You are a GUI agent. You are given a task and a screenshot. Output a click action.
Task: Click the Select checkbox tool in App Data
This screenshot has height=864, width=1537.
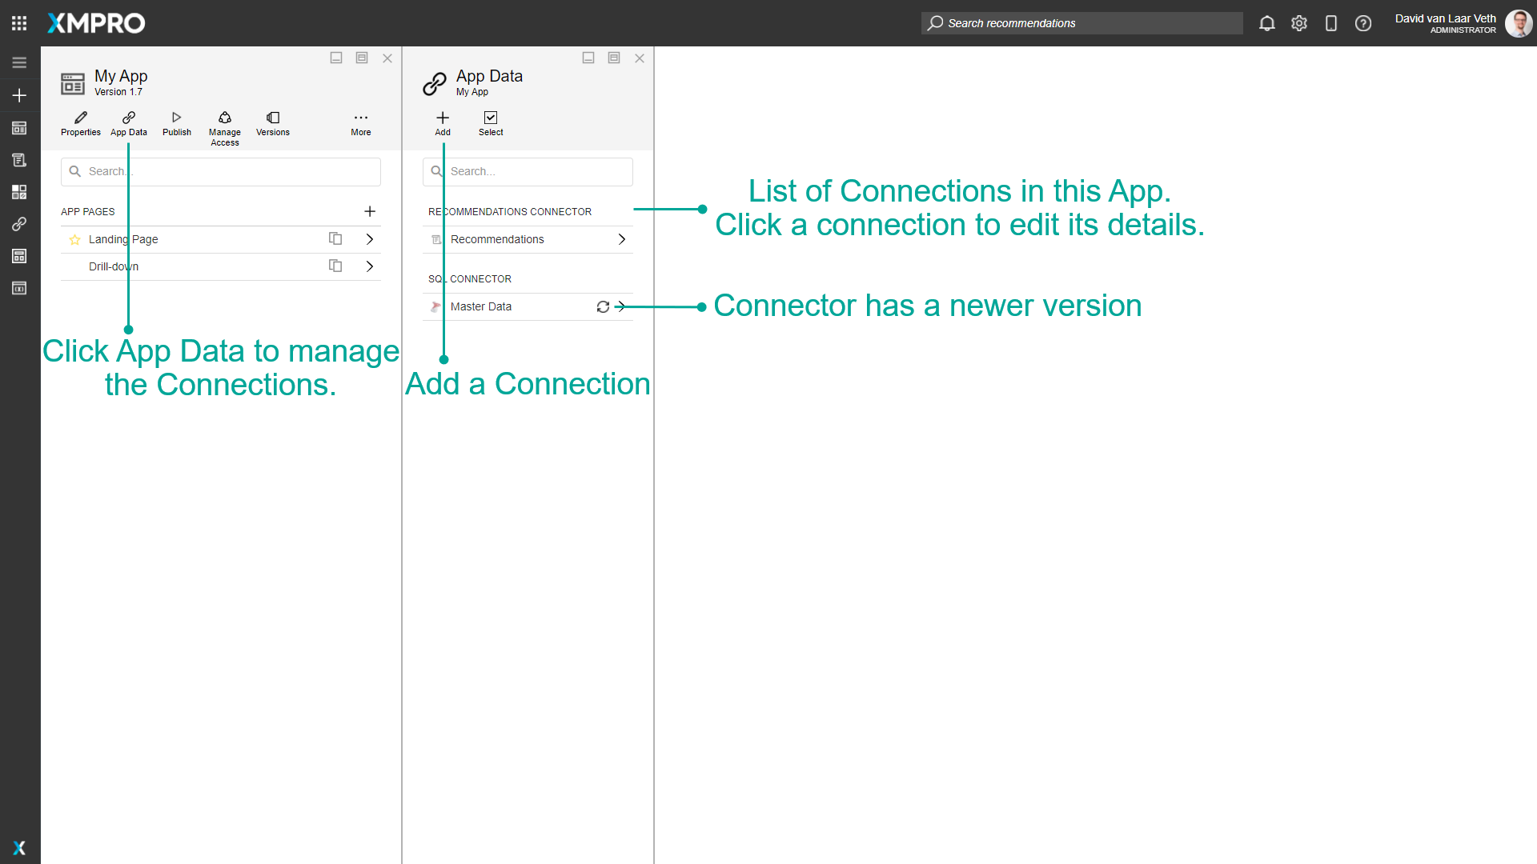pyautogui.click(x=491, y=118)
